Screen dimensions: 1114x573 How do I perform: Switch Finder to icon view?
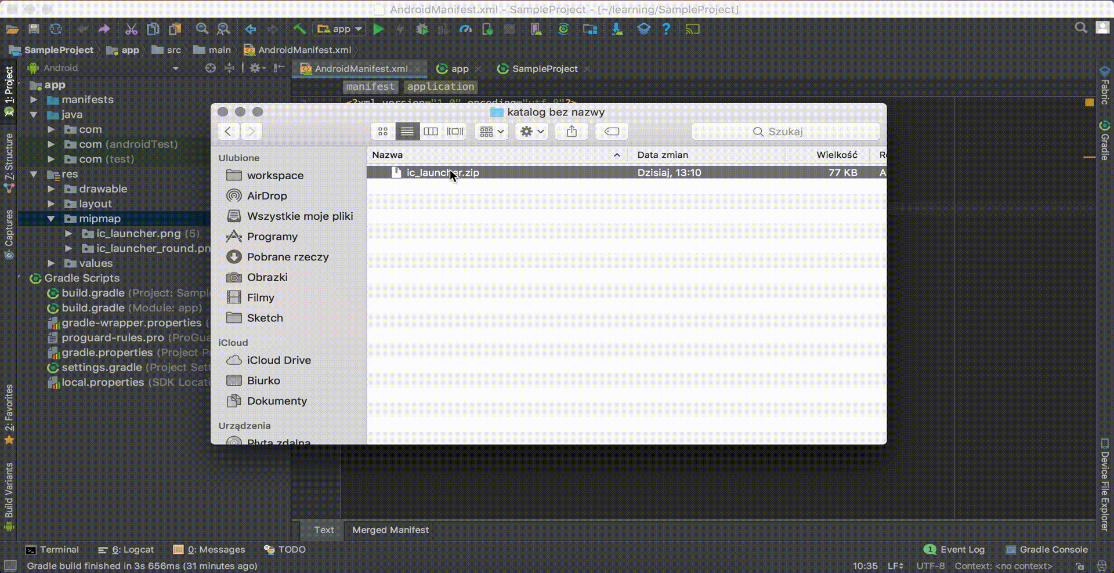tap(383, 132)
